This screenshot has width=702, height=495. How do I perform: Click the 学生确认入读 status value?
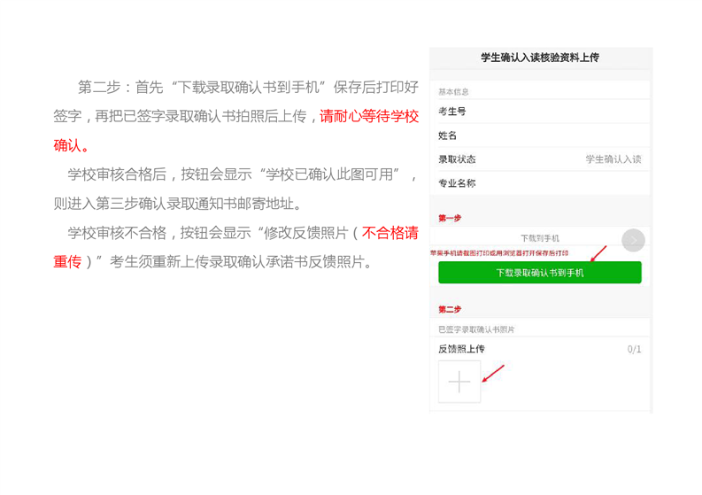613,159
